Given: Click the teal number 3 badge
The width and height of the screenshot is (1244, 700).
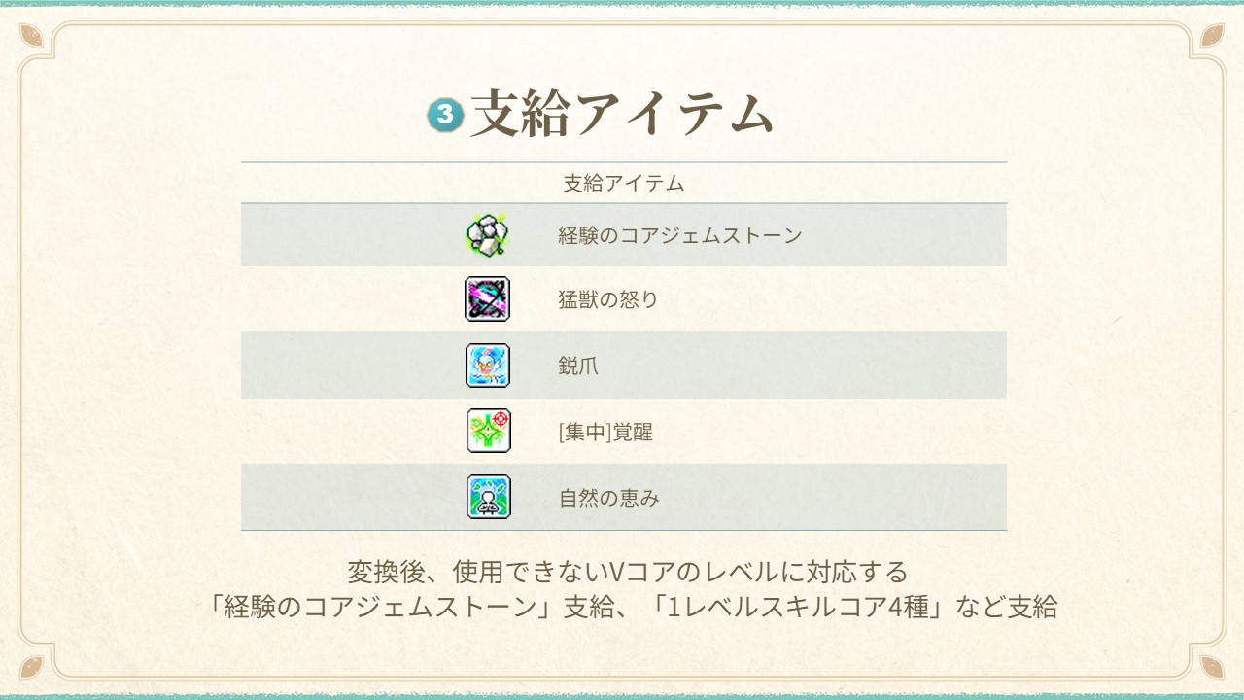Looking at the screenshot, I should pyautogui.click(x=446, y=114).
